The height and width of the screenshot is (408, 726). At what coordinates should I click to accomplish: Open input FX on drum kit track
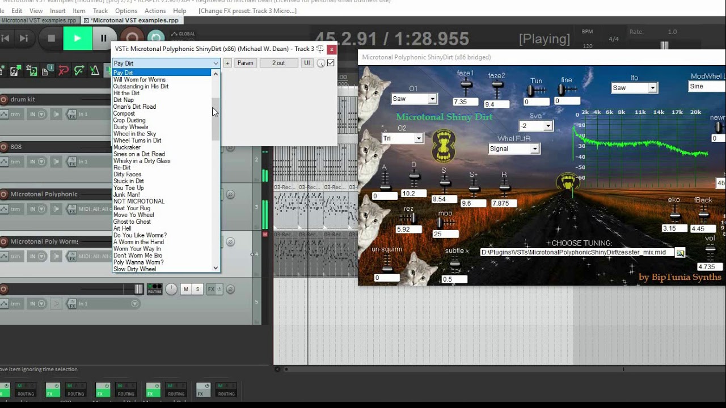(72, 114)
